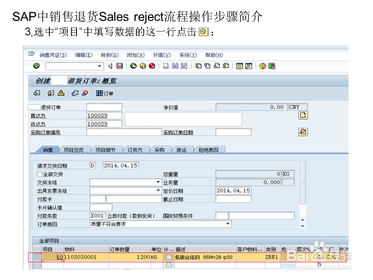Click the globe document icon
Screen dimensions: 373x280
75,93
